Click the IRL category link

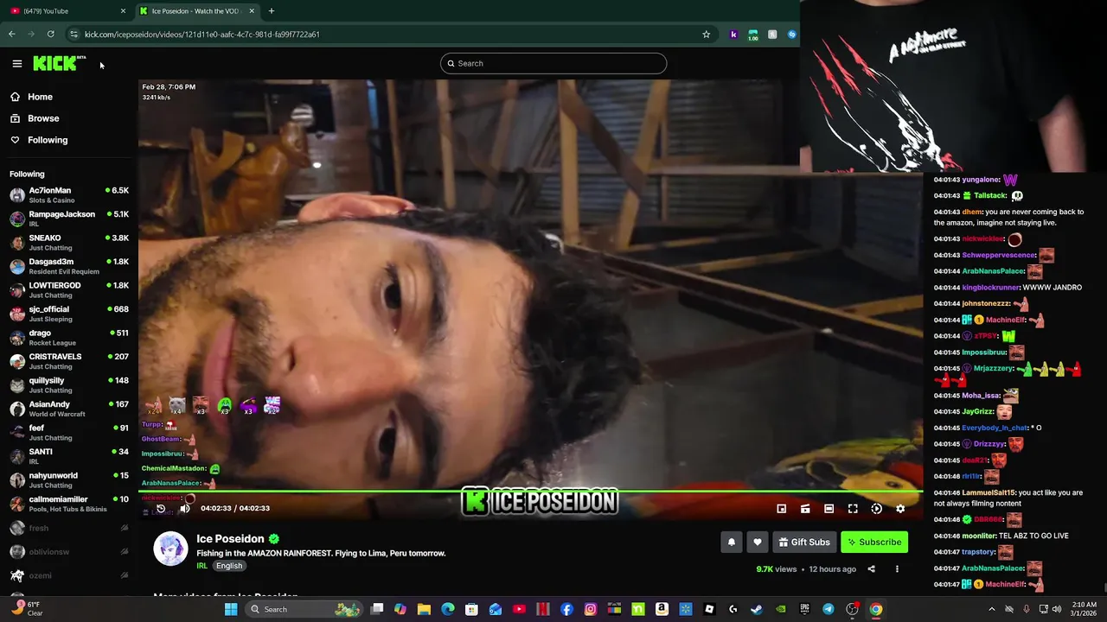click(x=202, y=566)
